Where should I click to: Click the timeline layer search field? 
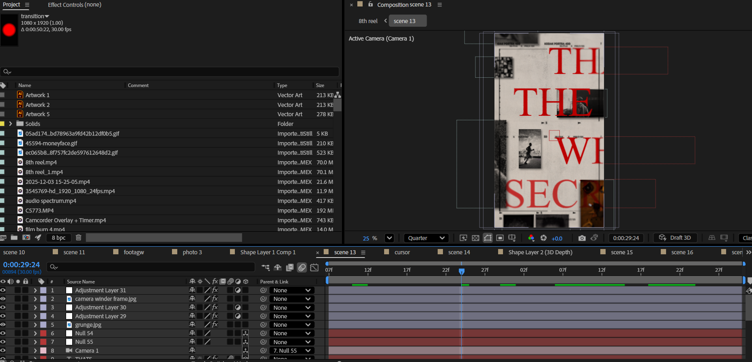(151, 267)
